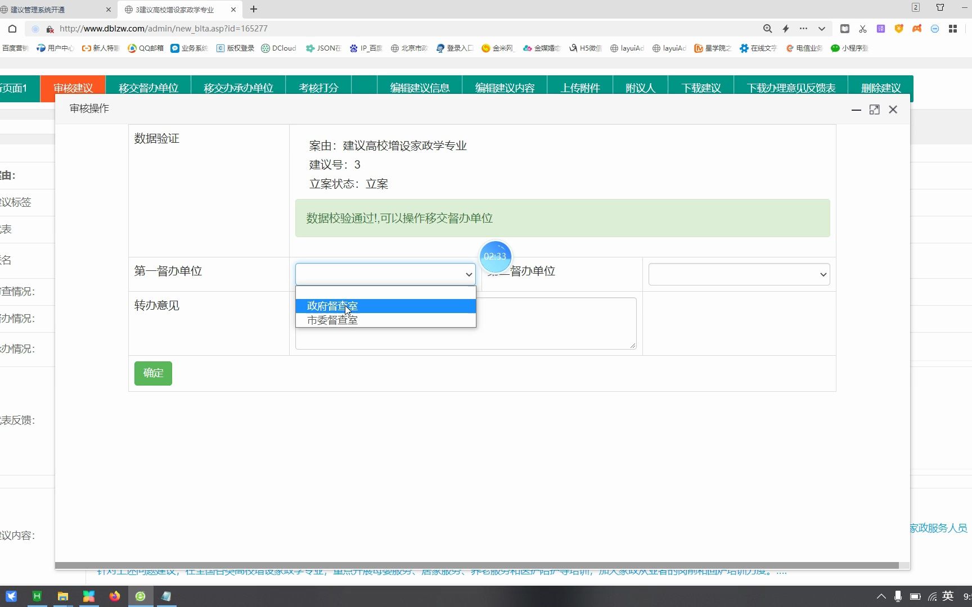The height and width of the screenshot is (607, 972).
Task: Click the blue ad-block circle icon
Action: click(x=935, y=29)
